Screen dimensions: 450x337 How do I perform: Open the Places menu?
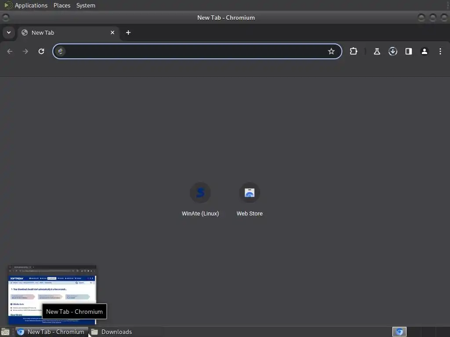62,5
